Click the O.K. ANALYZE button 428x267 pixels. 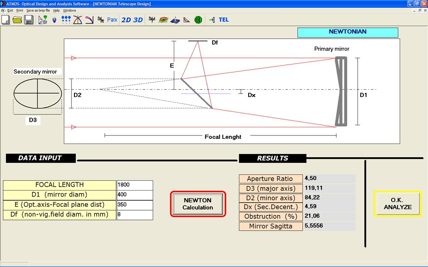[x=398, y=204]
